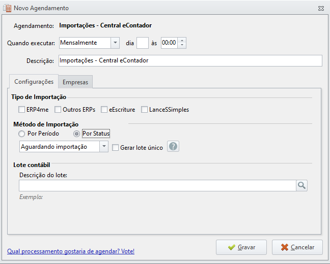Increase the time with the up arrow
The width and height of the screenshot is (330, 264).
pos(182,40)
